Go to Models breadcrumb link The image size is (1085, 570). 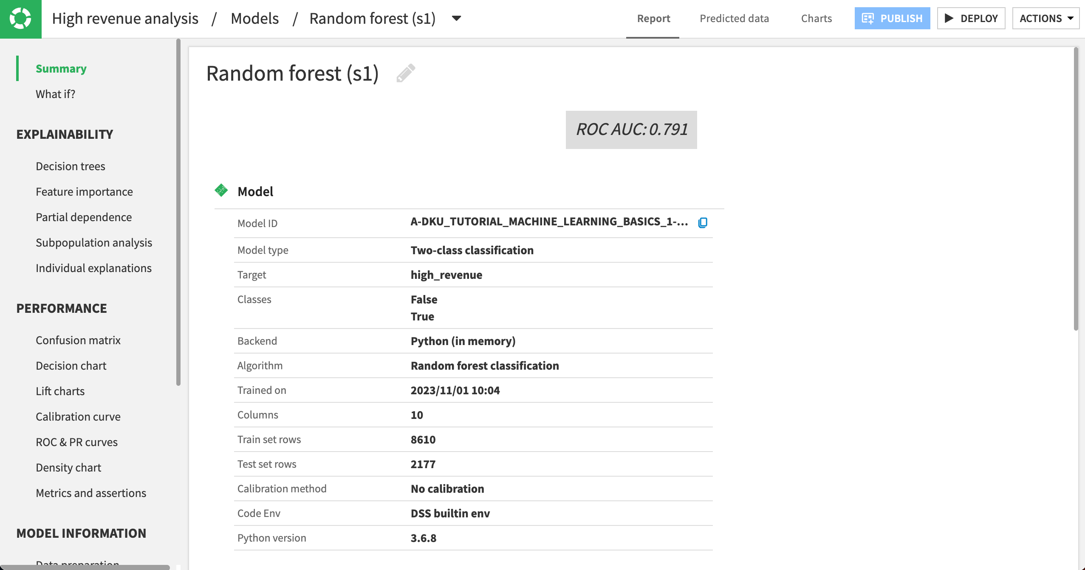coord(254,18)
